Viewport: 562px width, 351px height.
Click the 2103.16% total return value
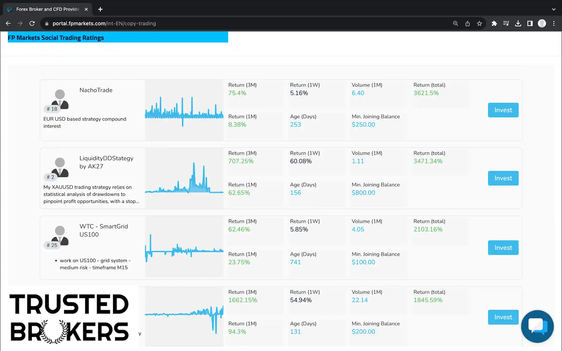(428, 229)
